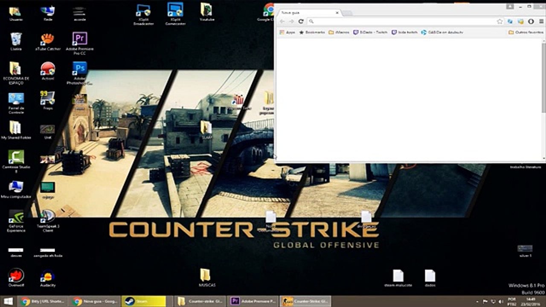This screenshot has height=307, width=546.
Task: Open the Azubu.tv bookmark
Action: (x=442, y=32)
